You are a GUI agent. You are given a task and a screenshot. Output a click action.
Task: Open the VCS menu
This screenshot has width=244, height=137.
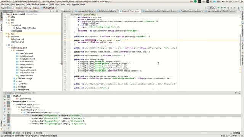point(69,5)
